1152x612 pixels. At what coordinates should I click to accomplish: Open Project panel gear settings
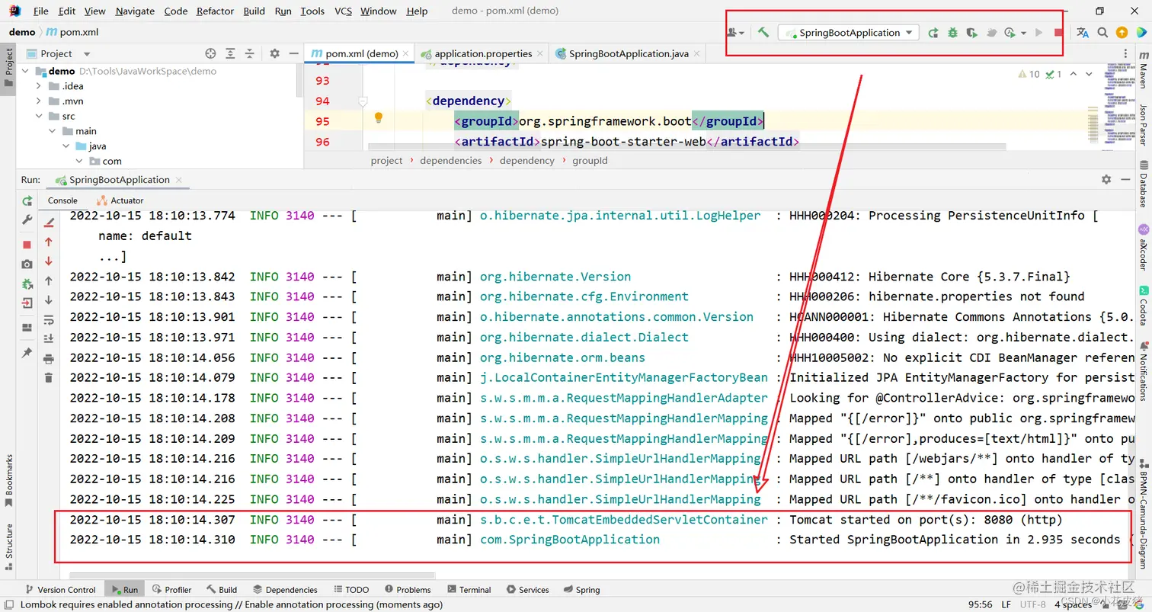coord(275,53)
